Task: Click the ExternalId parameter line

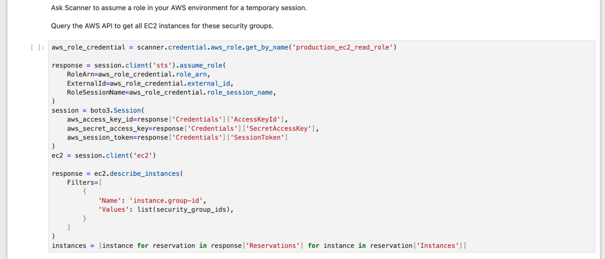Action: (151, 83)
